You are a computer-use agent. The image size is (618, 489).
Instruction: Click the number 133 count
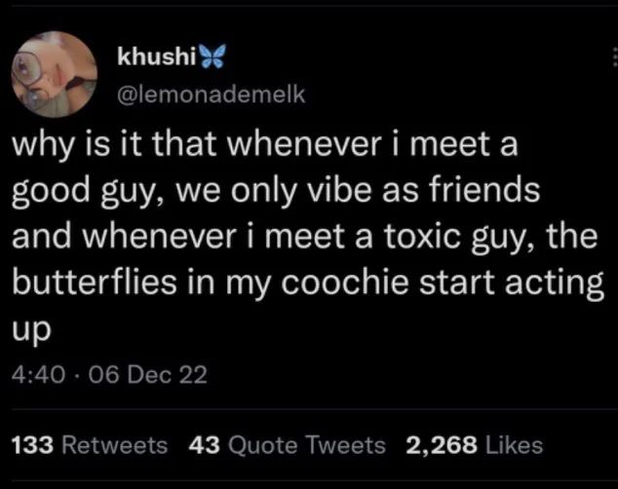(32, 445)
